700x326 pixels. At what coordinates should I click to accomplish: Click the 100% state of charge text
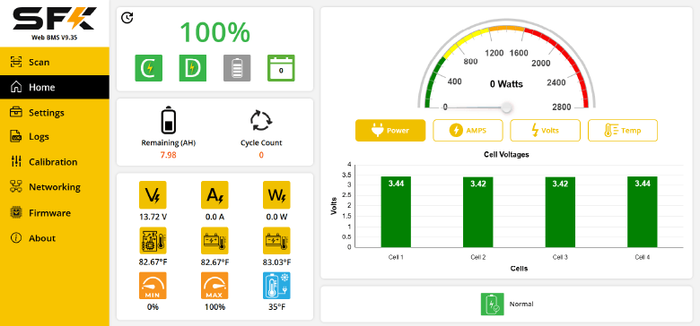tap(214, 32)
